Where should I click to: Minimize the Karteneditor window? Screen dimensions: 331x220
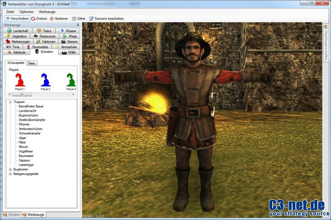[304, 3]
